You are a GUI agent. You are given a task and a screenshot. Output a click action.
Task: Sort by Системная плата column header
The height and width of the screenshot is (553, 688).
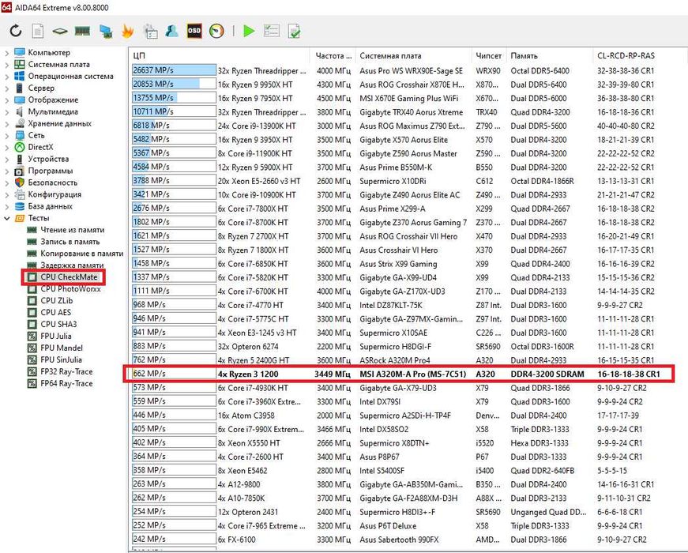(413, 56)
